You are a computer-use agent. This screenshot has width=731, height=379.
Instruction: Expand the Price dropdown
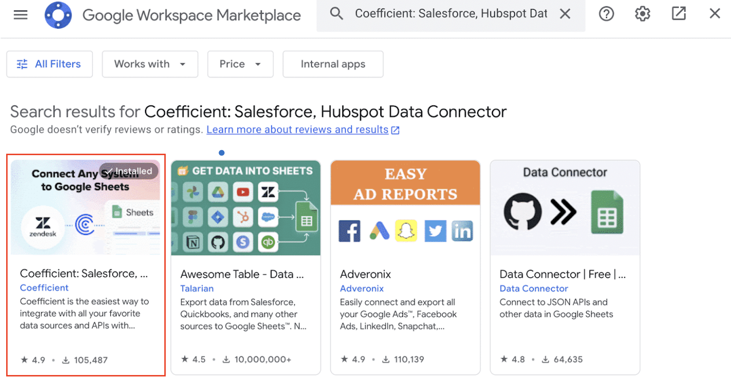[240, 64]
